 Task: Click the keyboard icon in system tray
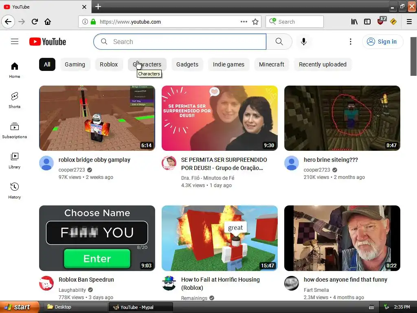point(371,307)
